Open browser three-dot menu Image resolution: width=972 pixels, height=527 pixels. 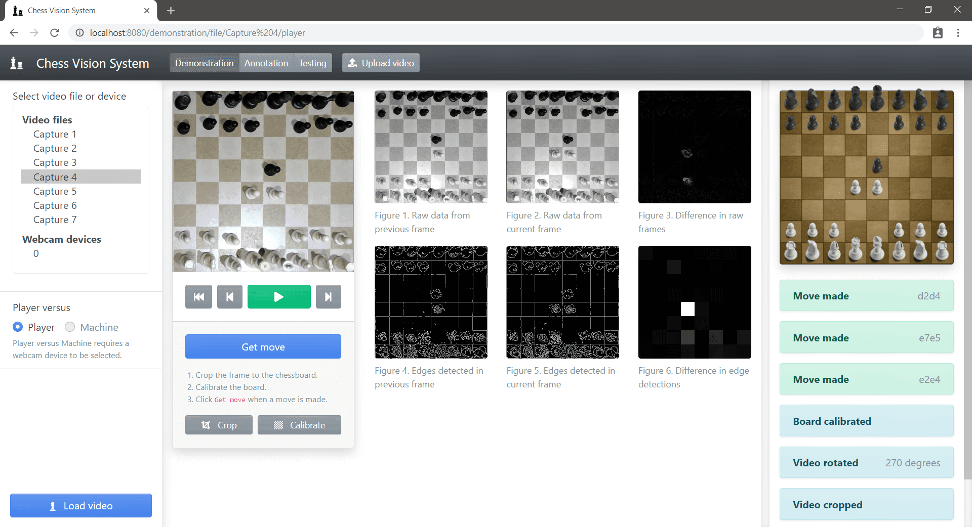coord(958,33)
